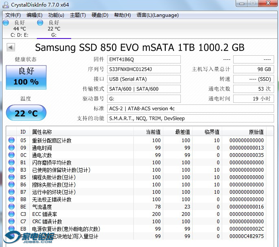This screenshot has height=247, width=279.
Task: Click the status orb for attribute B6
Action: pyautogui.click(x=11, y=184)
